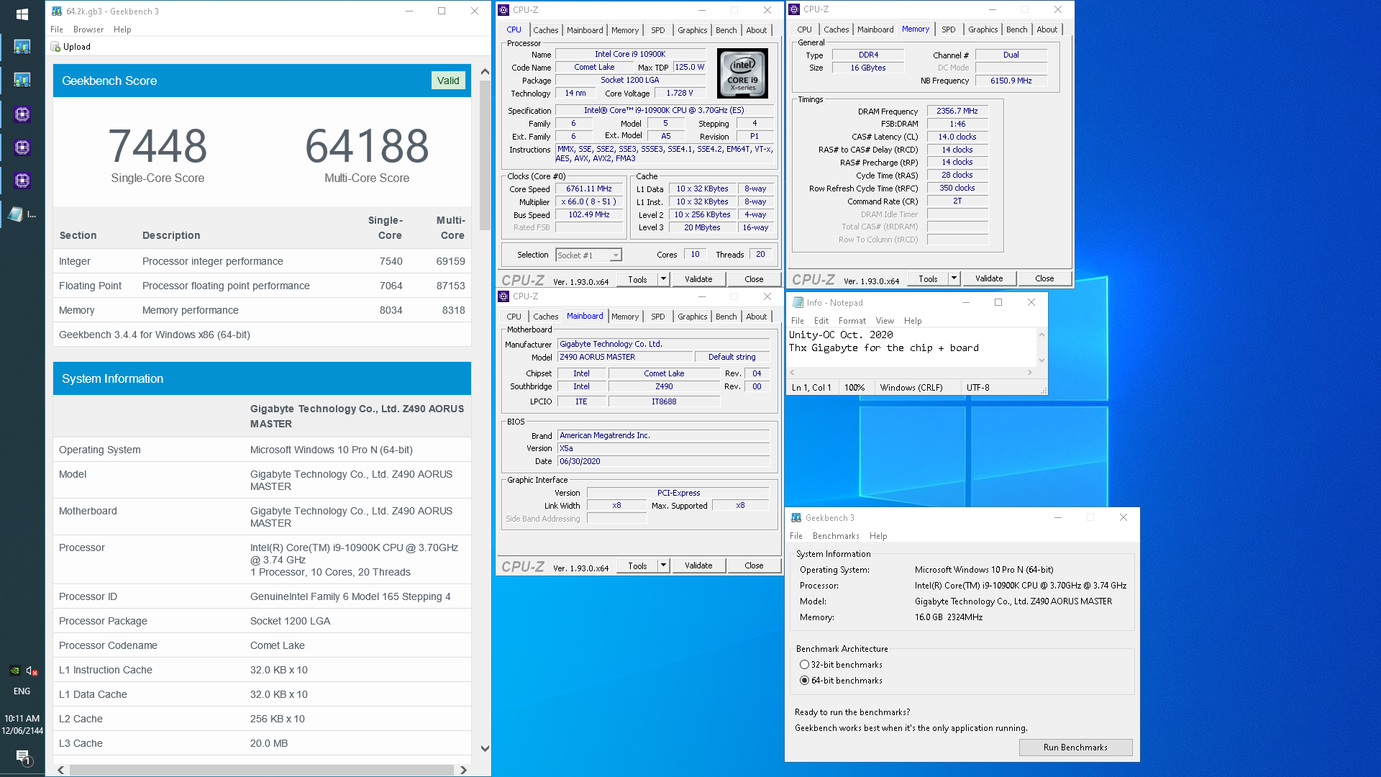The width and height of the screenshot is (1381, 777).
Task: Switch to Caches tab in CPU-Z CPU window
Action: point(545,30)
